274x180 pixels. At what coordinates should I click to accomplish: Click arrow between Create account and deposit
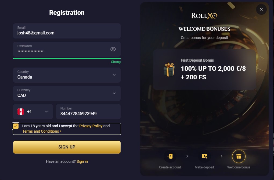pyautogui.click(x=187, y=156)
